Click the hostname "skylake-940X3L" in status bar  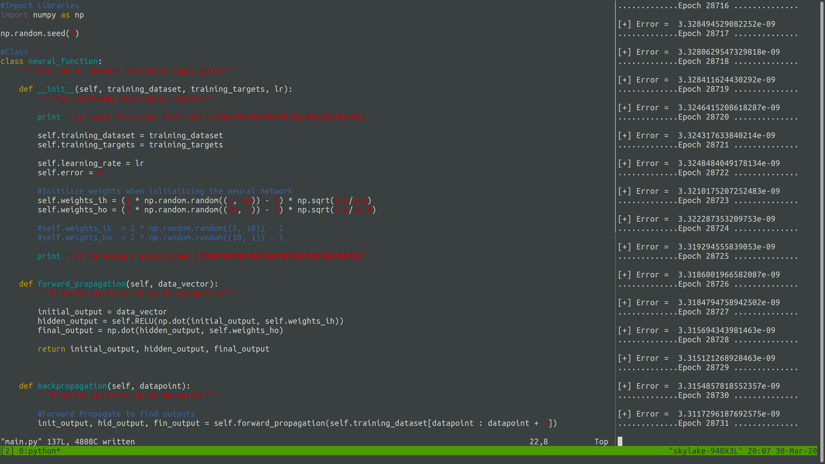[x=706, y=451]
